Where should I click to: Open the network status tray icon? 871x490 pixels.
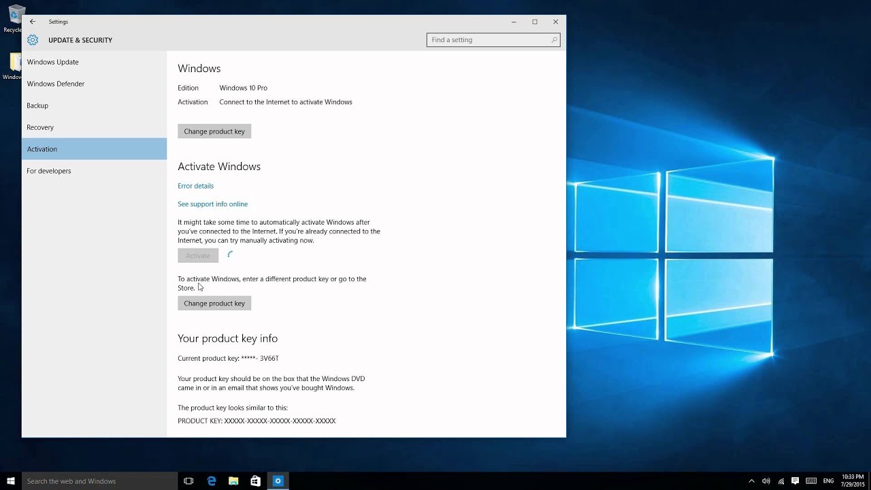[x=780, y=481]
